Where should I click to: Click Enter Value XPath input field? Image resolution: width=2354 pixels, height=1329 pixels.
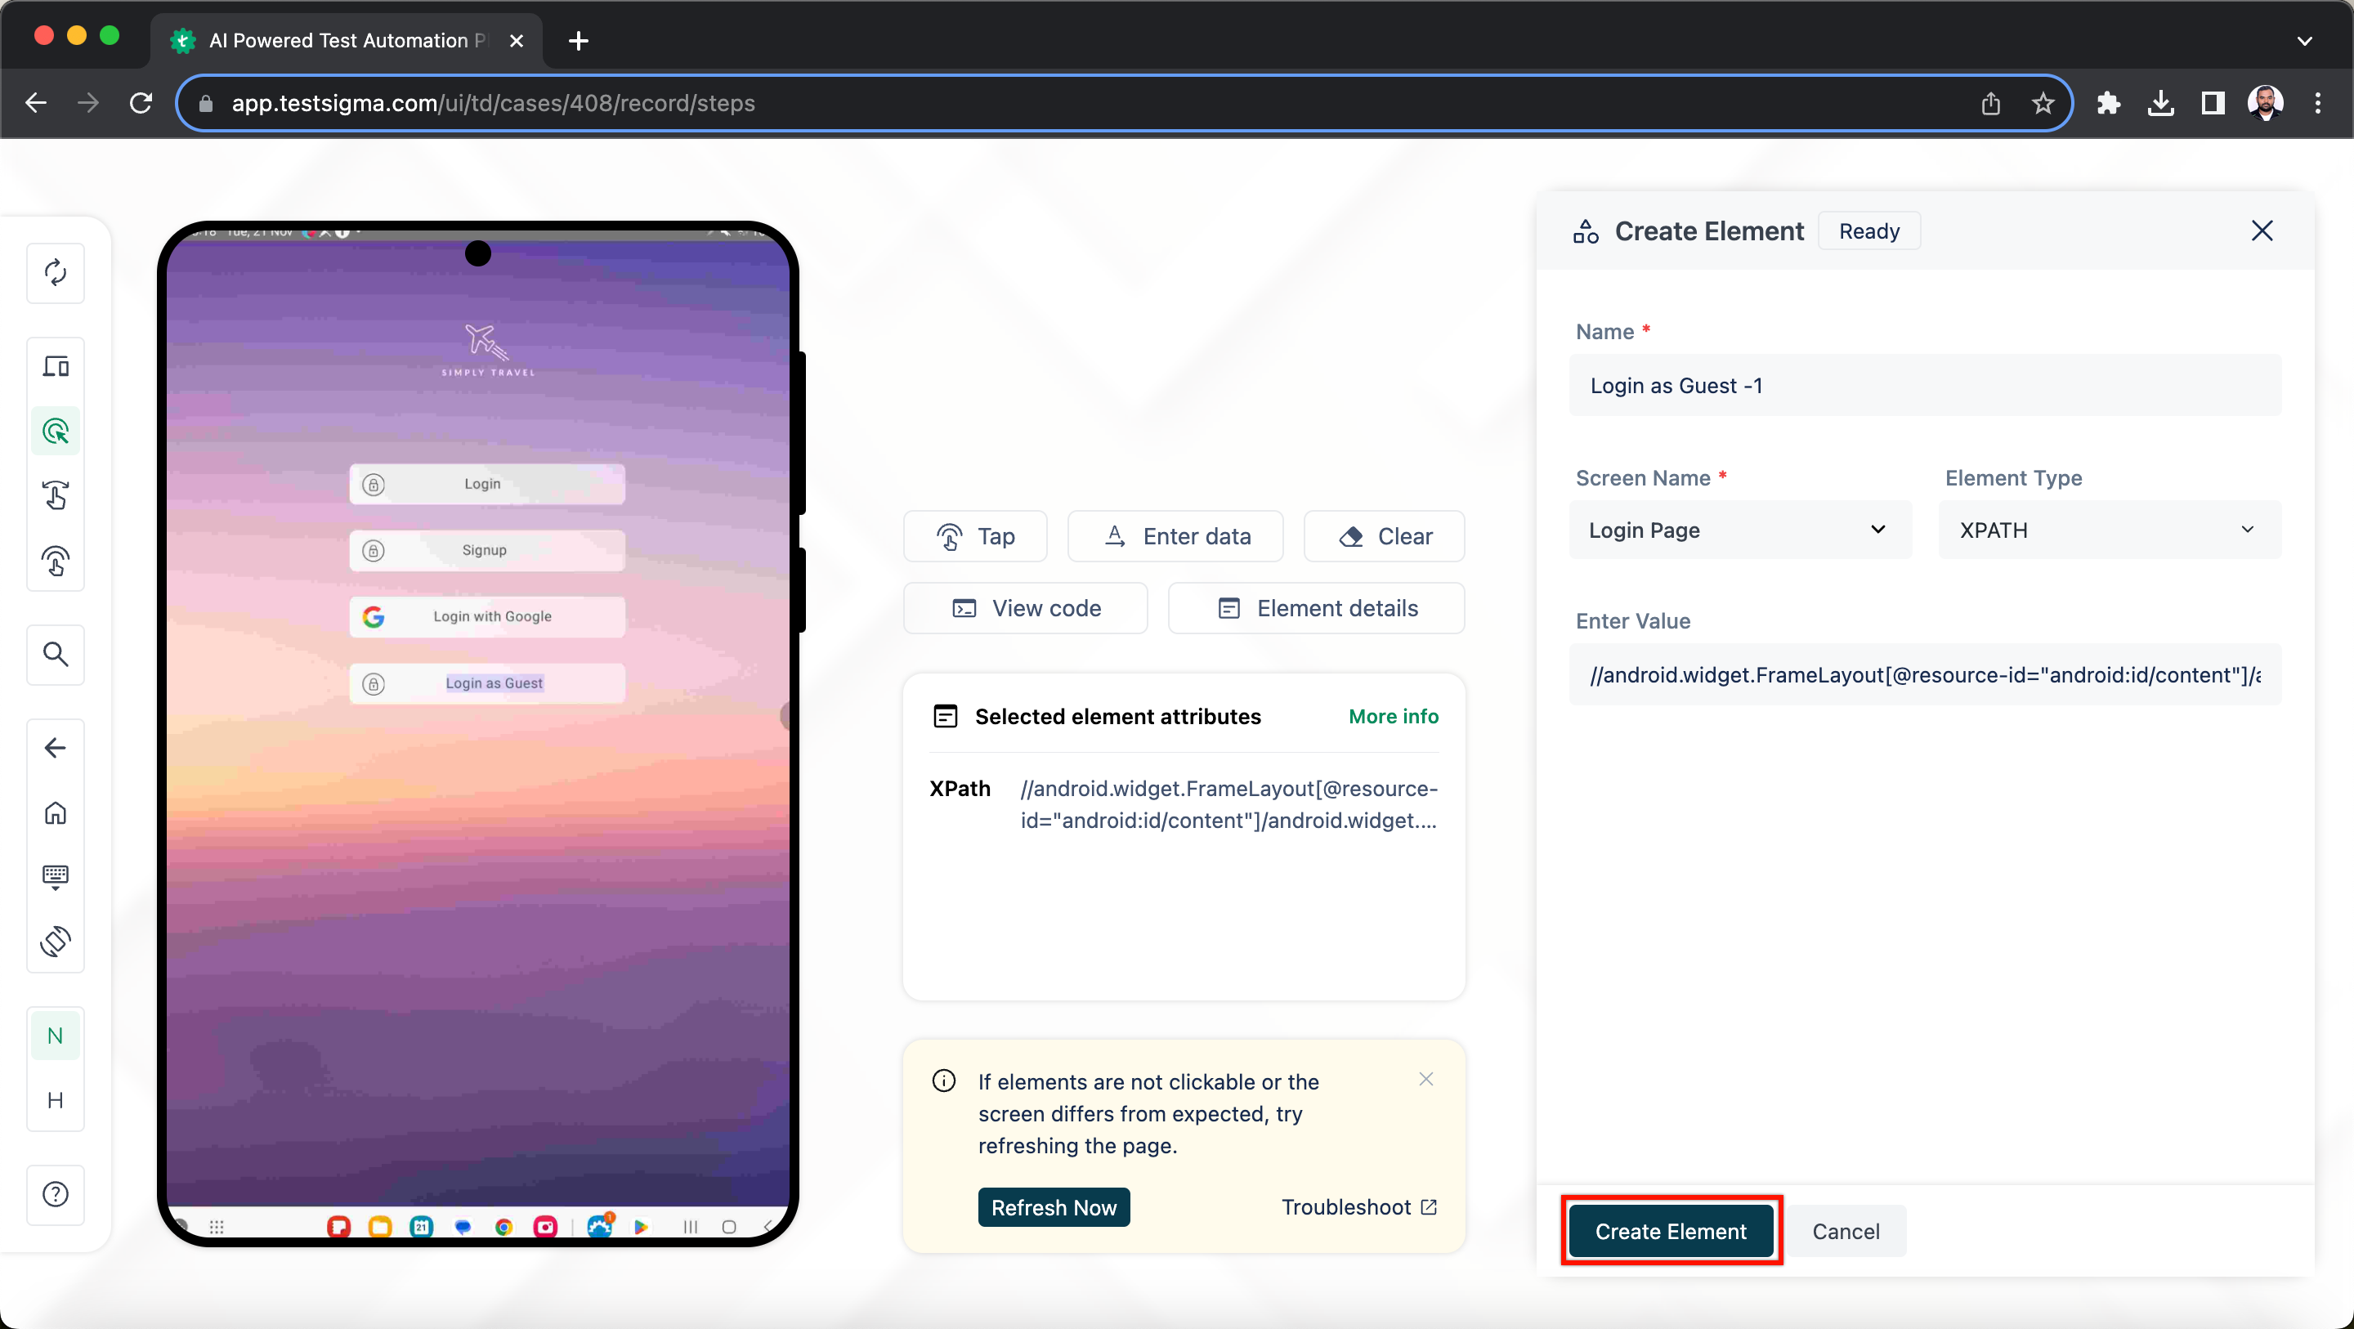tap(1927, 674)
